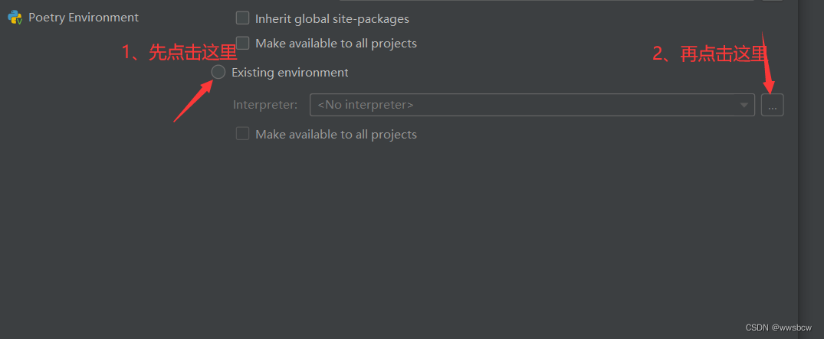Click the CSDN @wwsbcw watermark text
Screen dimensions: 824x339
(778, 328)
